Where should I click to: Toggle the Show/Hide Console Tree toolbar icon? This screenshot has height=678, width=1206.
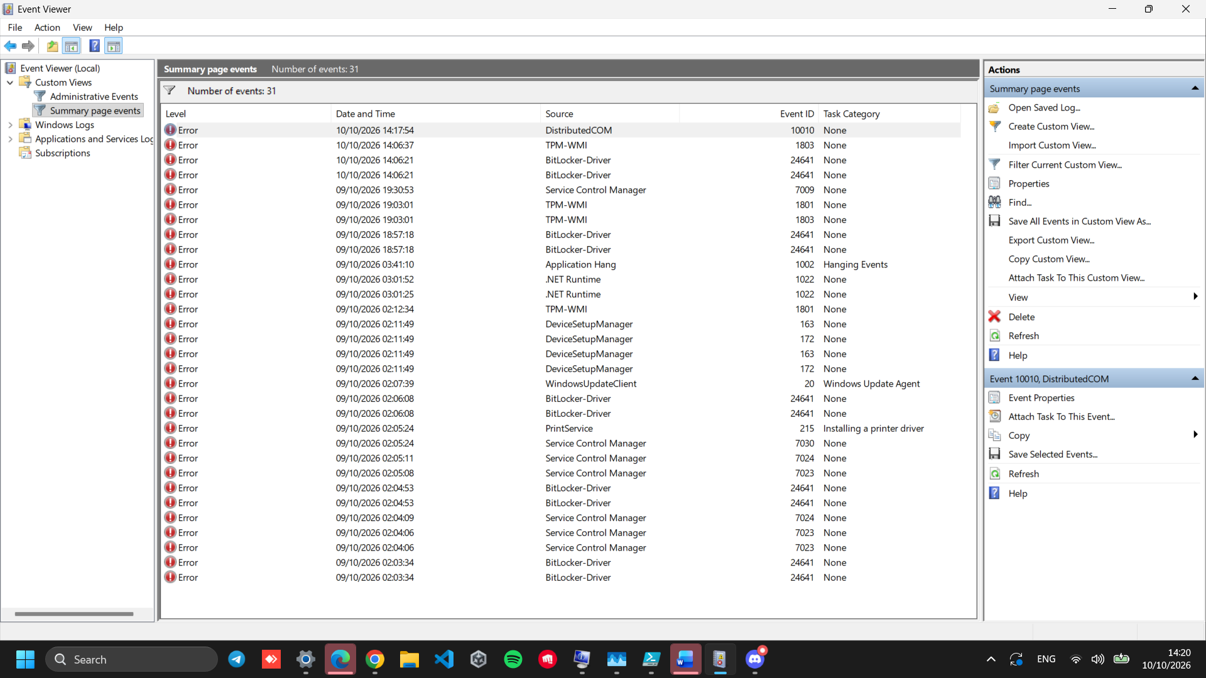click(x=72, y=46)
